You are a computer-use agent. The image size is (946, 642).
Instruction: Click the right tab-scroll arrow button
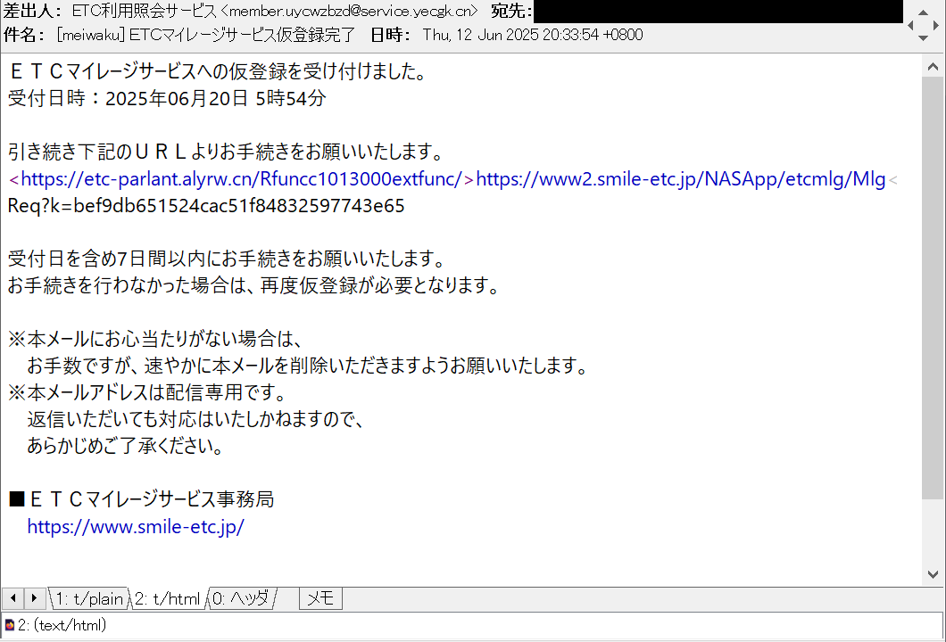35,598
